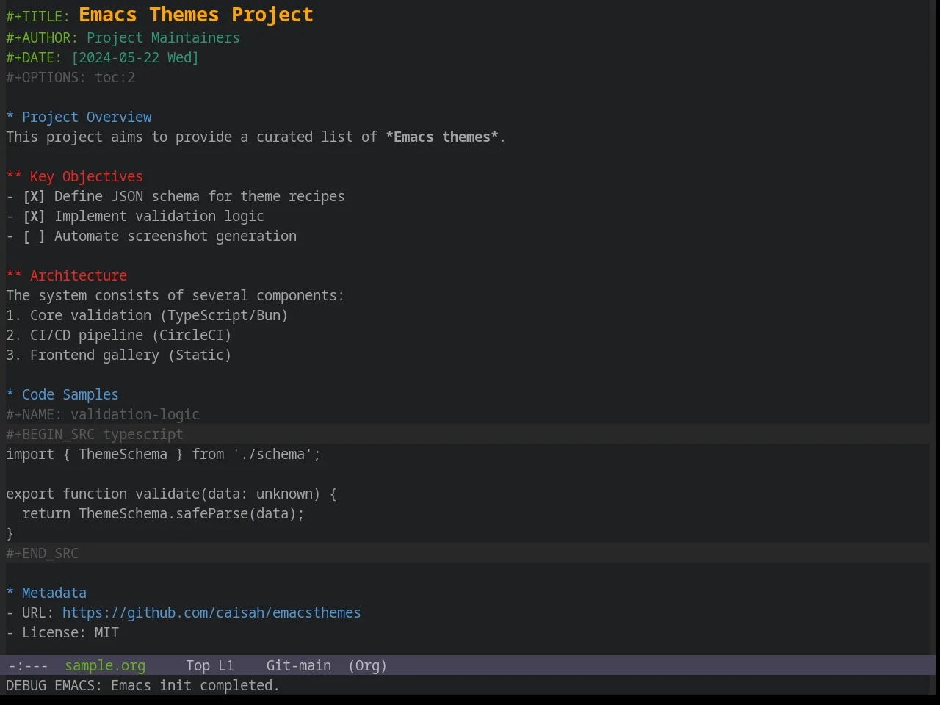Screen dimensions: 940x705
Task: Click the 'Architecture' heading text
Action: click(x=79, y=276)
